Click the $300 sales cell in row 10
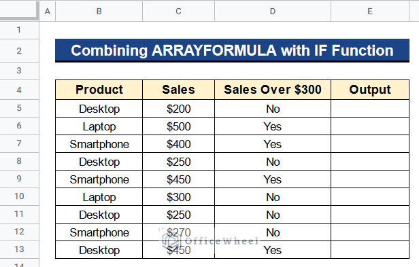Viewport: 419px width, 267px height. pyautogui.click(x=178, y=197)
